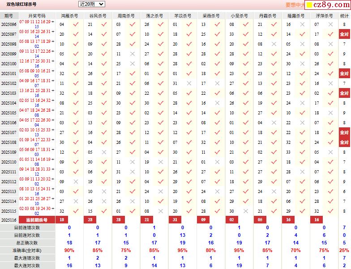Viewport: 351px width, 269px height.
Task: Open the 近20期 period dropdown
Action: pyautogui.click(x=91, y=4)
